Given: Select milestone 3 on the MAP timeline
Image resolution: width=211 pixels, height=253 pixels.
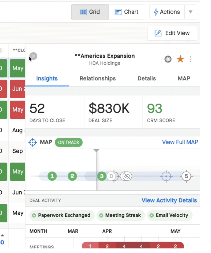Looking at the screenshot, I should 102,176.
